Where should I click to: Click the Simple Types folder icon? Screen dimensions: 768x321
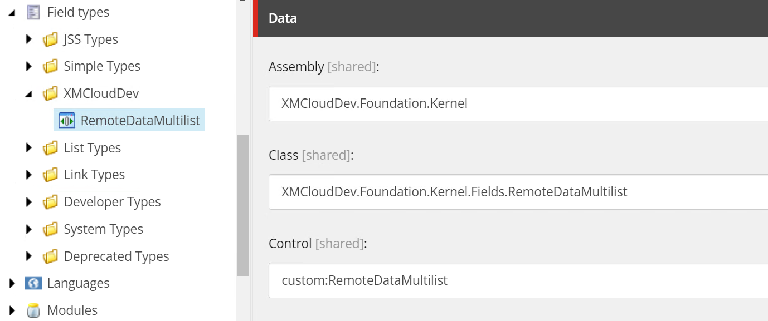click(x=50, y=66)
